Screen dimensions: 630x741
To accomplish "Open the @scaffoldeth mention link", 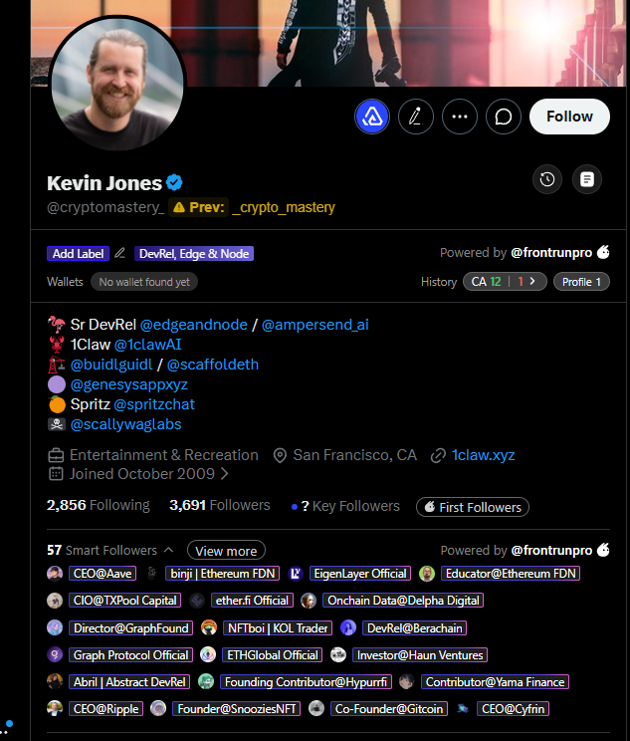I will [213, 365].
